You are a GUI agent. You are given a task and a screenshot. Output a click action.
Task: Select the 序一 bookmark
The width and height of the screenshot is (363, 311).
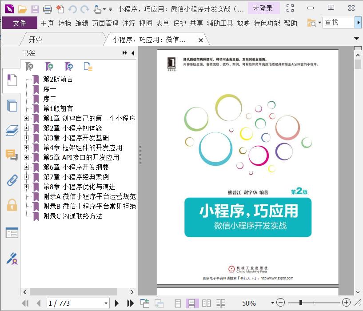[x=50, y=89]
